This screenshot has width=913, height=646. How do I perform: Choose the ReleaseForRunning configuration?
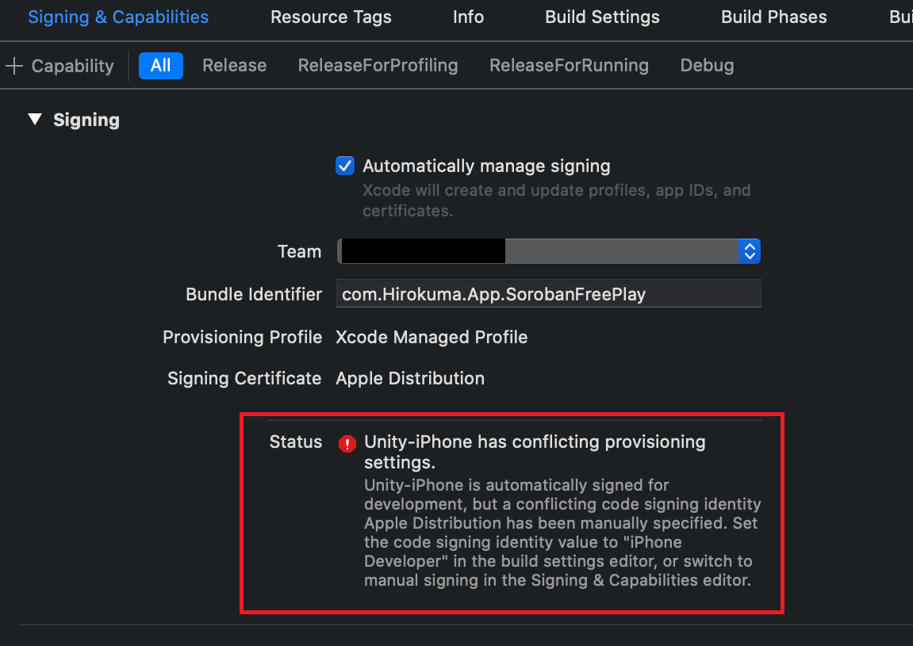pyautogui.click(x=569, y=66)
